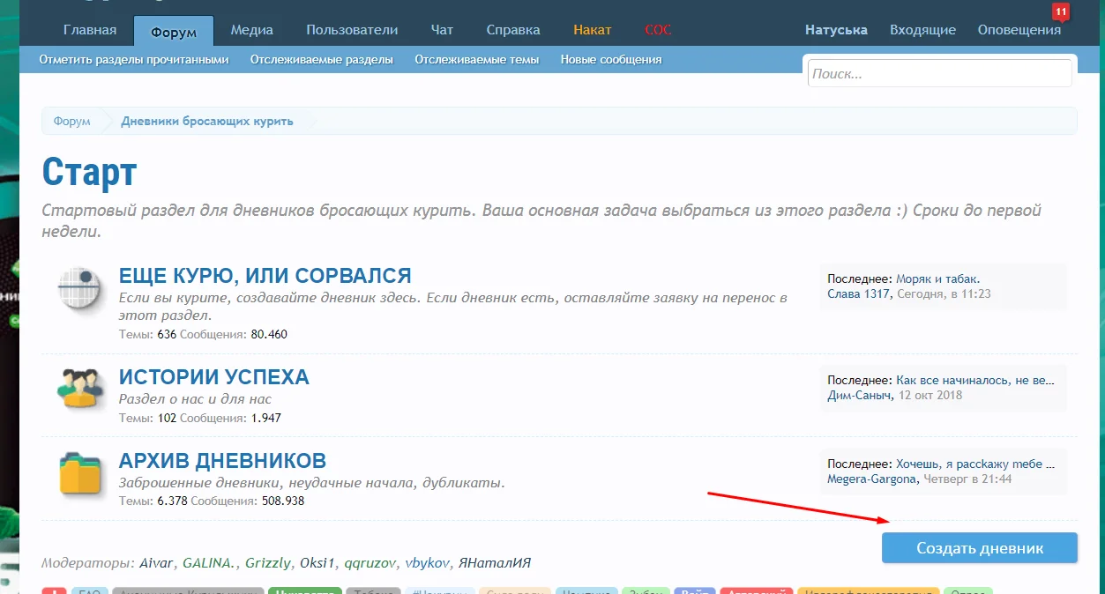Select 'Отметить разделы прочитанными' link
Viewport: 1105px width, 594px height.
point(134,60)
